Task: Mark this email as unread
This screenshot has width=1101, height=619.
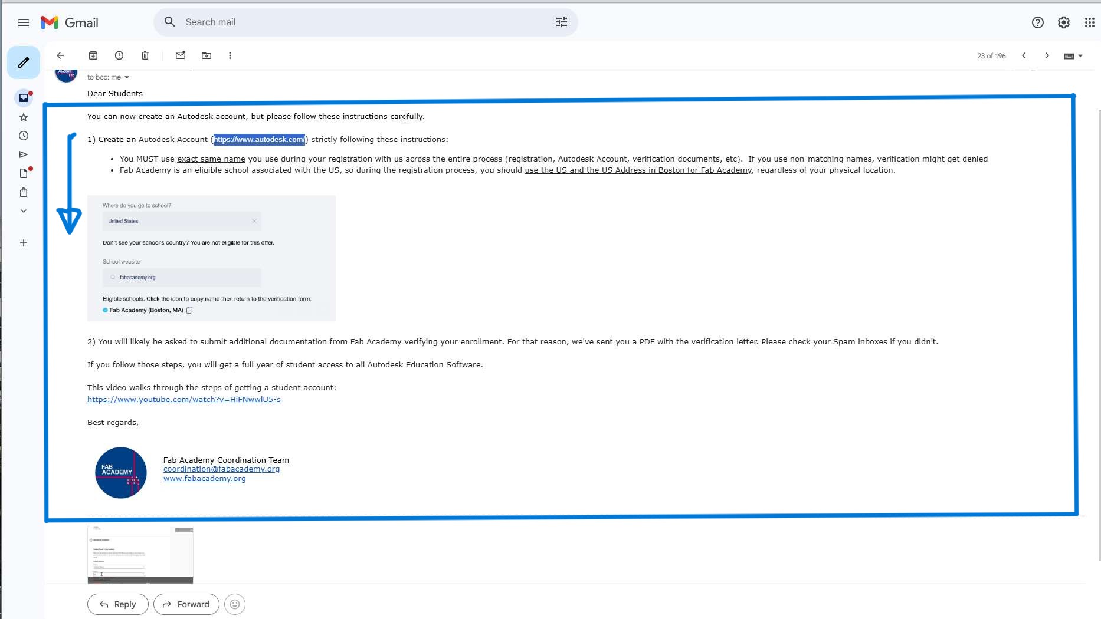Action: pos(181,55)
